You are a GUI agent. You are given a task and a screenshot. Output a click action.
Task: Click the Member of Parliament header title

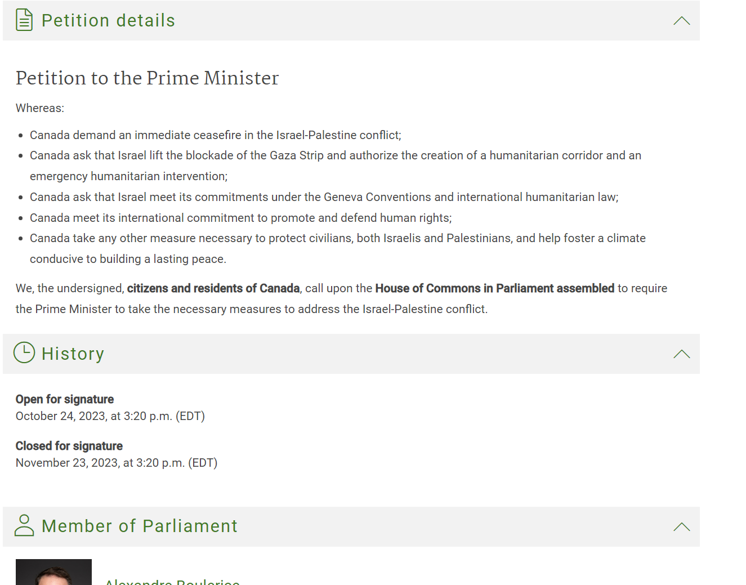coord(140,526)
